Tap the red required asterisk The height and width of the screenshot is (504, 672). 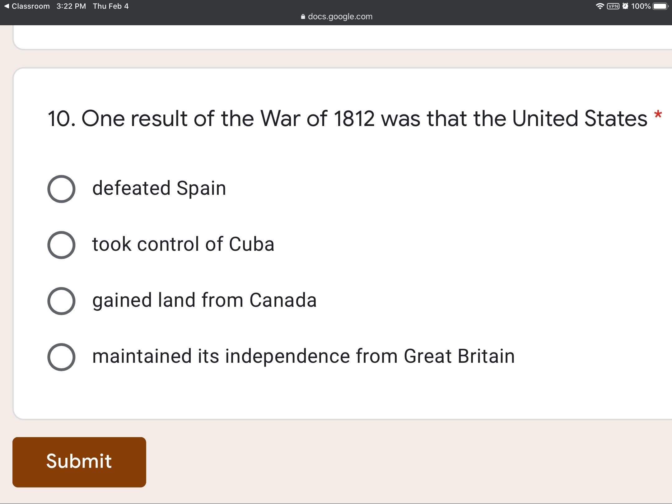point(658,115)
